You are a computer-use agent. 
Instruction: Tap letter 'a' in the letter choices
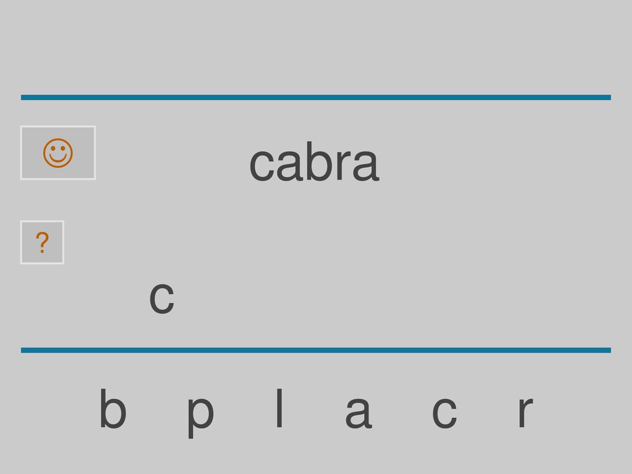[x=359, y=412]
